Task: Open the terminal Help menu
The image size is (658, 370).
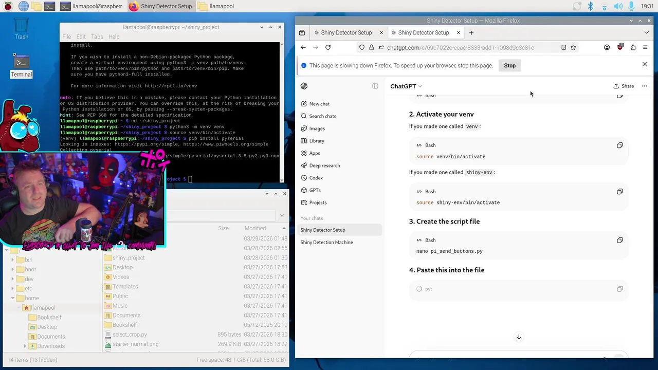Action: [114, 37]
